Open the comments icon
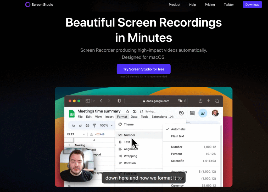This screenshot has width=268, height=192. click(192, 113)
